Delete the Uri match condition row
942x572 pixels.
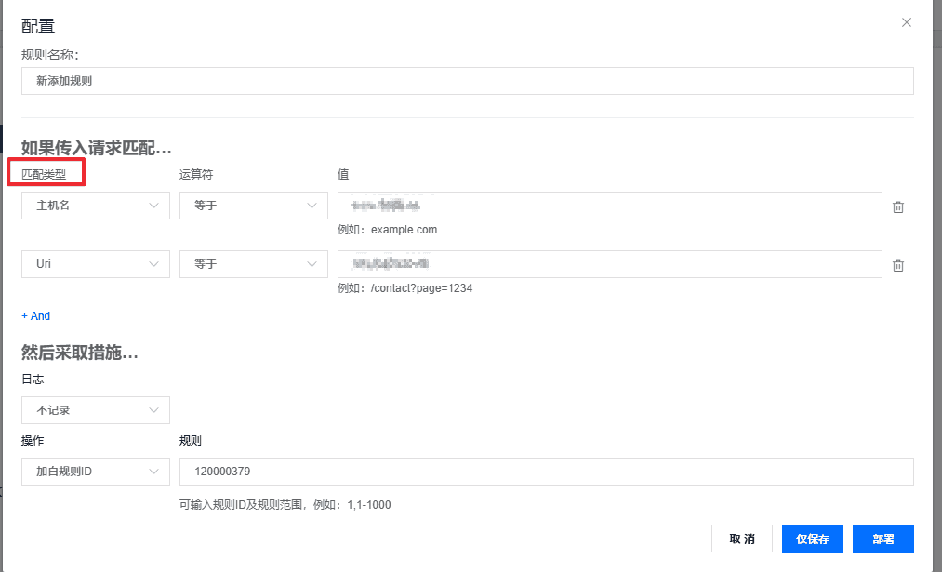897,265
